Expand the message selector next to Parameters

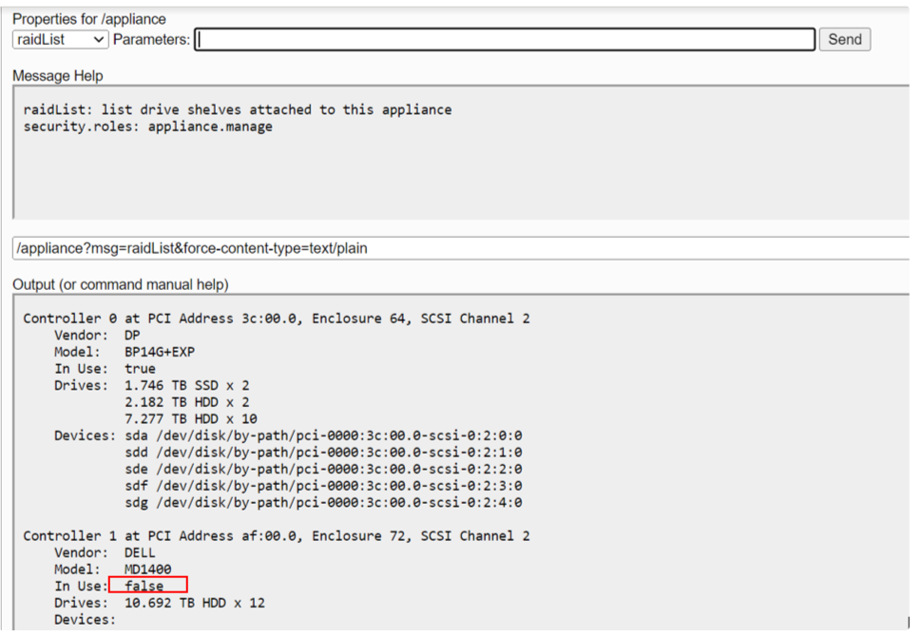click(x=101, y=39)
